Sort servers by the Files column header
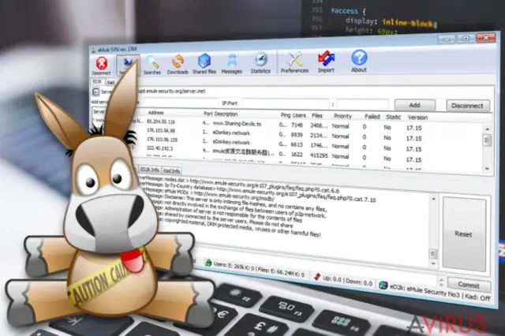This screenshot has height=336, width=505. [317, 115]
